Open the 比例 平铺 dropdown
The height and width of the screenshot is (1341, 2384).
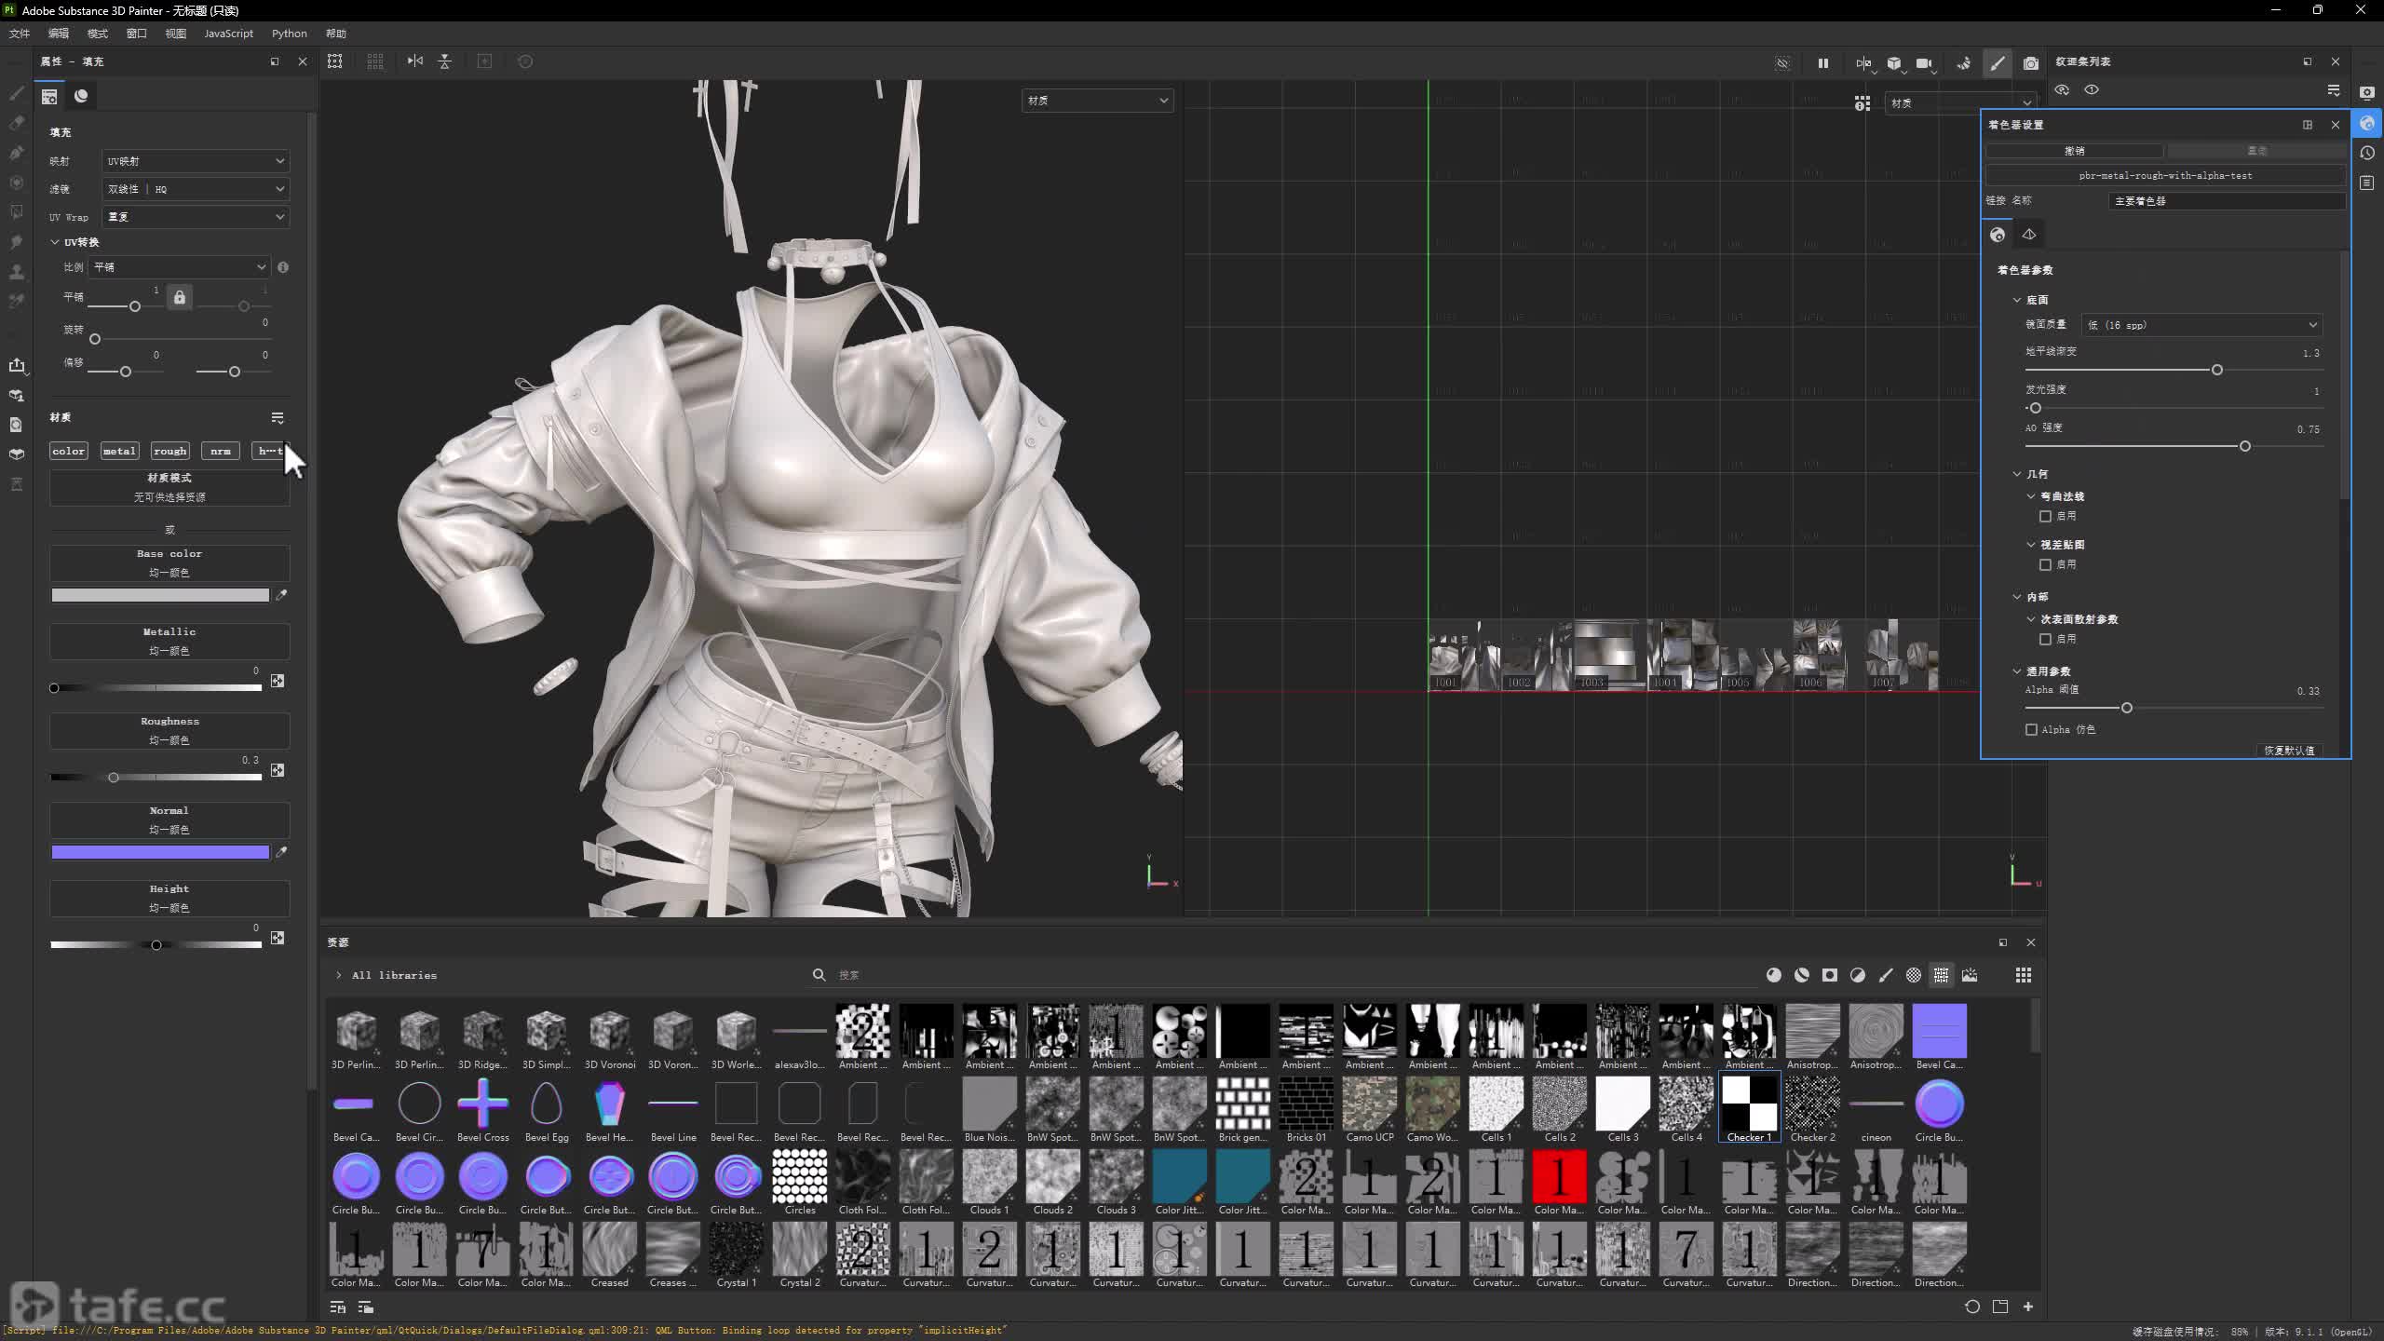[x=179, y=267]
